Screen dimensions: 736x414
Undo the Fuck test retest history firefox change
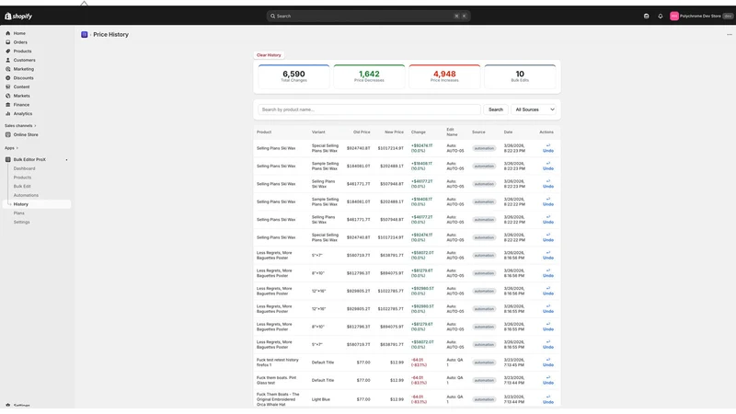click(548, 362)
